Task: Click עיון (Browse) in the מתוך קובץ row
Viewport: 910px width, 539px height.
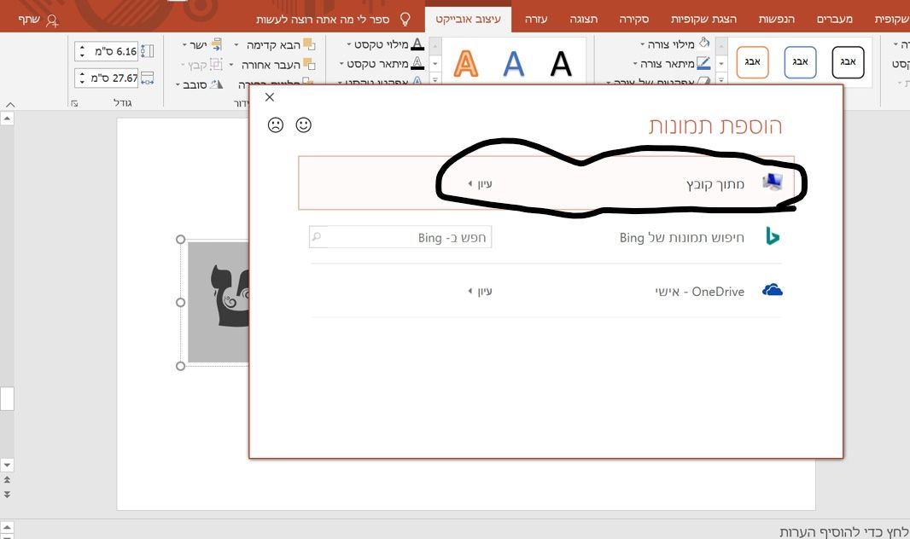Action: (481, 183)
